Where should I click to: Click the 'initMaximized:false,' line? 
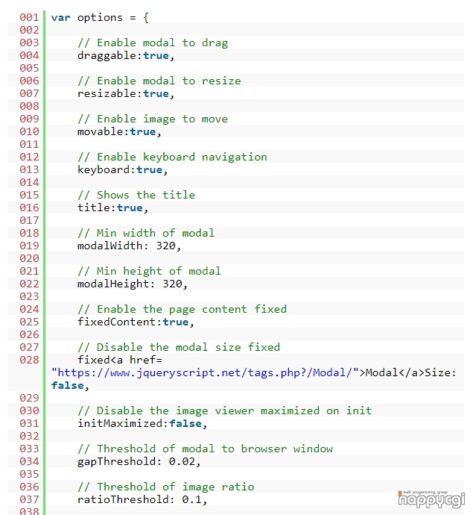point(142,424)
